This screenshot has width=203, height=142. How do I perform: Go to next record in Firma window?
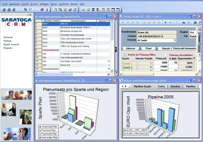[133, 22]
